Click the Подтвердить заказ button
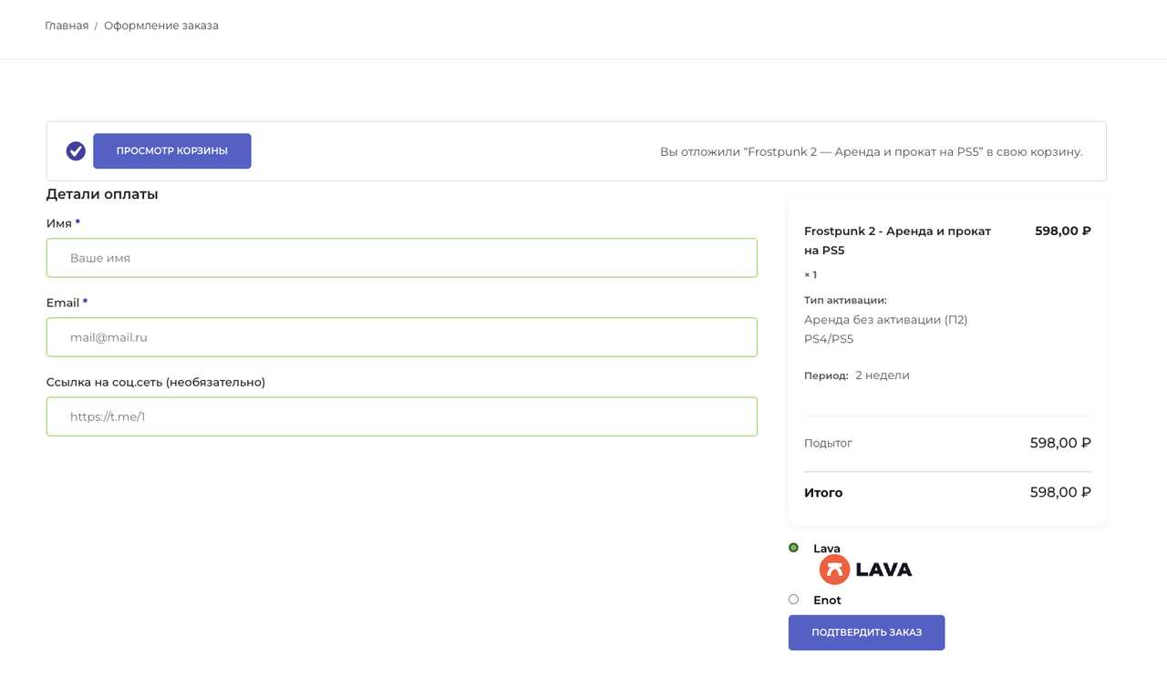 [866, 632]
